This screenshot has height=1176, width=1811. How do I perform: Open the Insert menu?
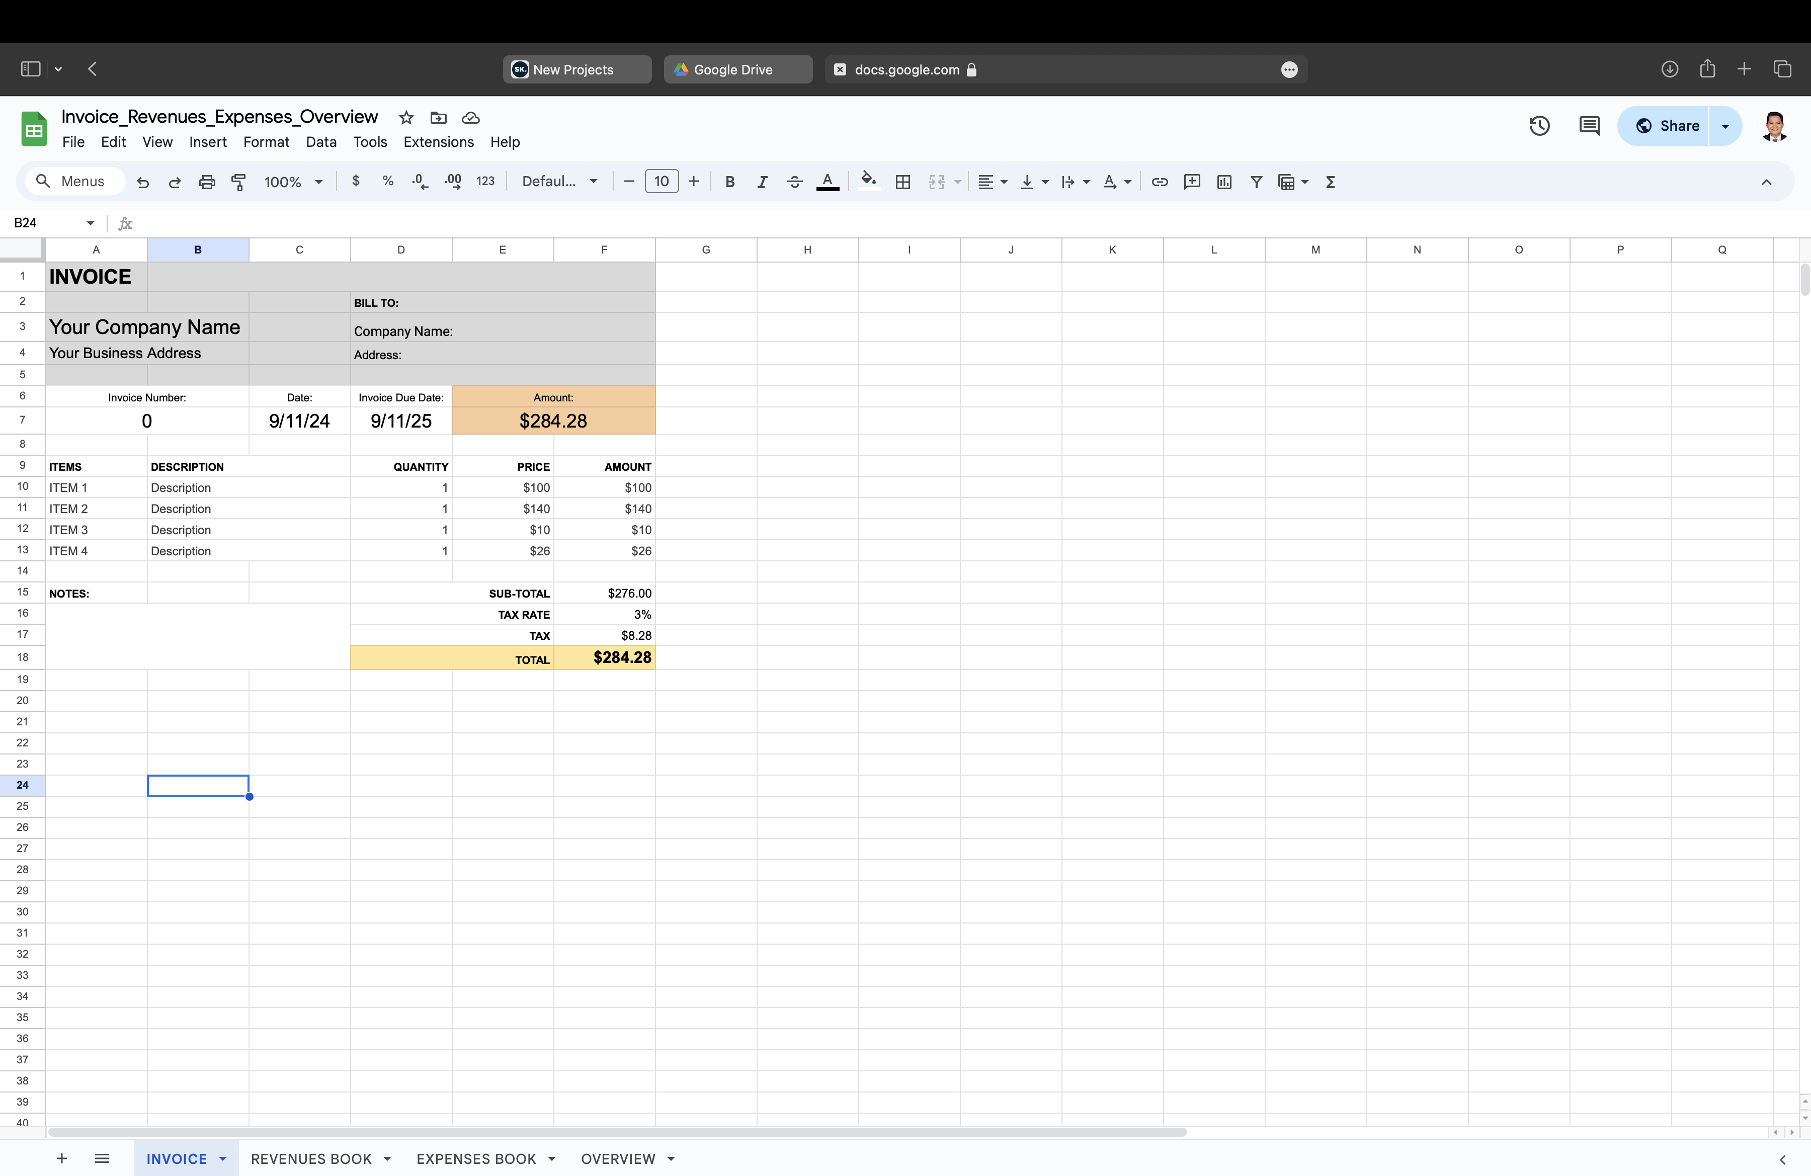click(x=208, y=141)
